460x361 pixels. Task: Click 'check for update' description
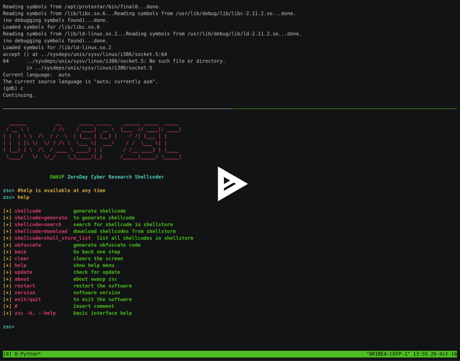coord(97,272)
